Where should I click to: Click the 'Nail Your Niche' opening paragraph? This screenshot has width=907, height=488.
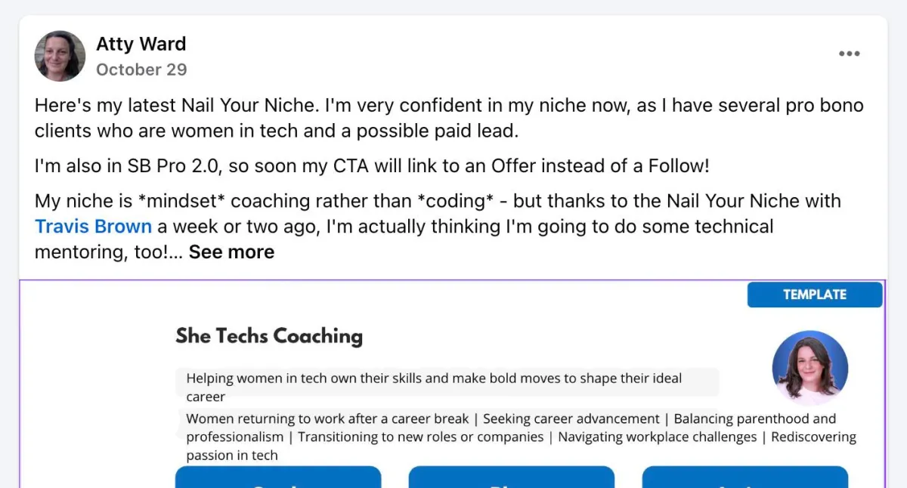(448, 106)
